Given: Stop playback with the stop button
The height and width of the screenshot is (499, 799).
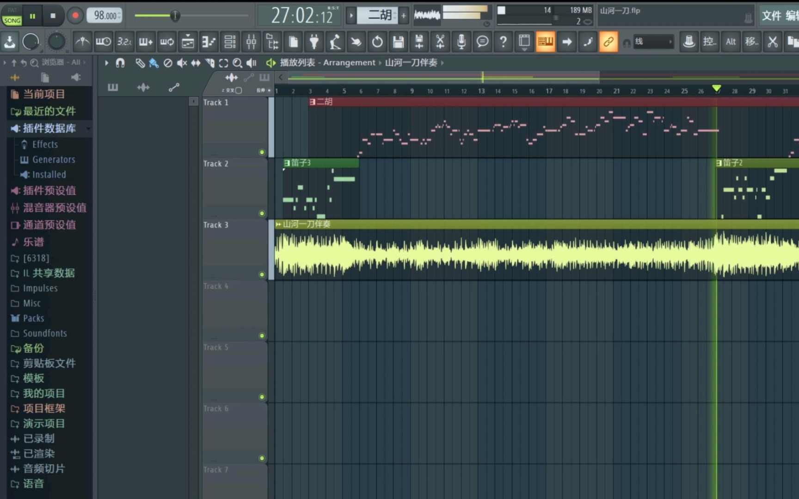Looking at the screenshot, I should [53, 16].
